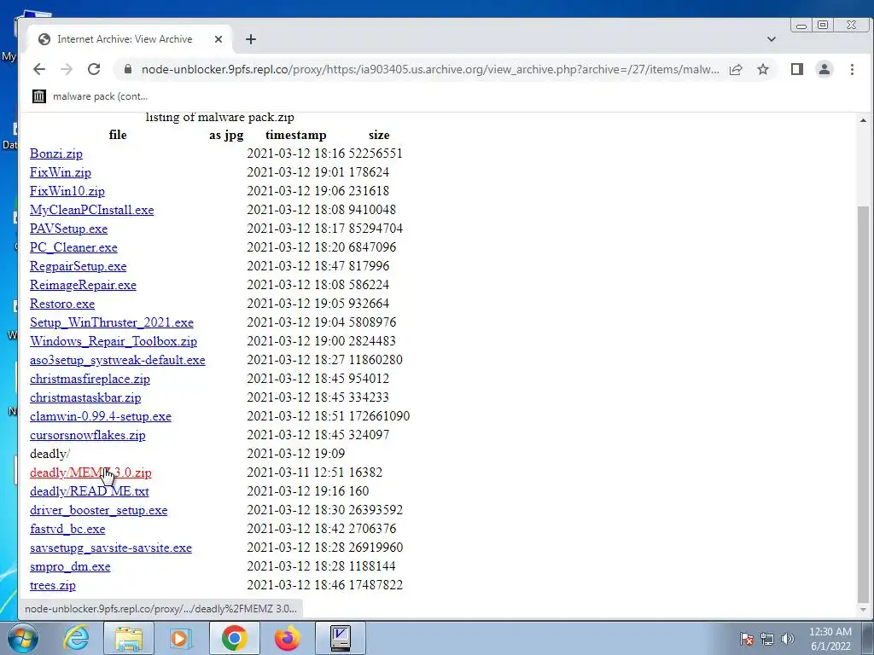Click the Restoro.exe link
Image resolution: width=874 pixels, height=655 pixels.
(62, 304)
